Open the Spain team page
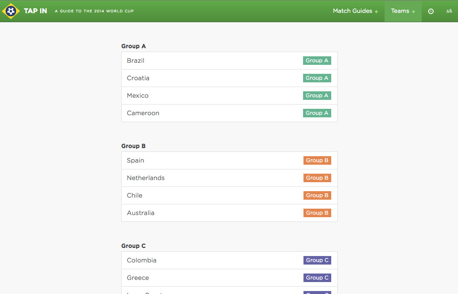Viewport: 458px width, 294px height. tap(136, 160)
